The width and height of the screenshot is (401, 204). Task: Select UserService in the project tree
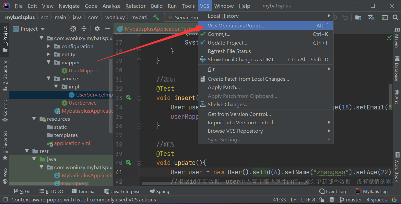(82, 103)
